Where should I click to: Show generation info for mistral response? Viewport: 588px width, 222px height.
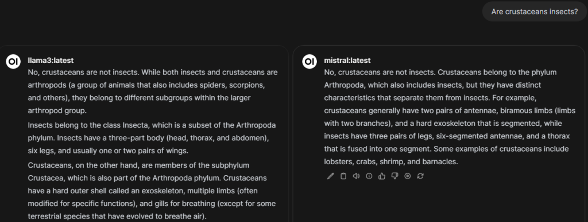tap(369, 176)
